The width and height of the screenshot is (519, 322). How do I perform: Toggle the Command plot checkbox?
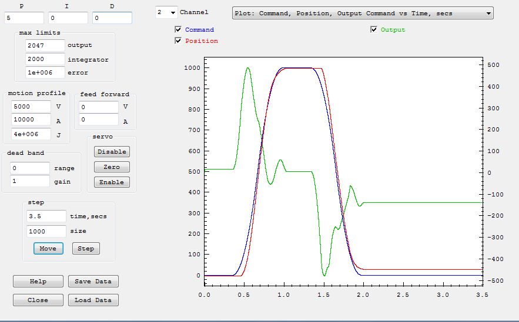click(178, 30)
